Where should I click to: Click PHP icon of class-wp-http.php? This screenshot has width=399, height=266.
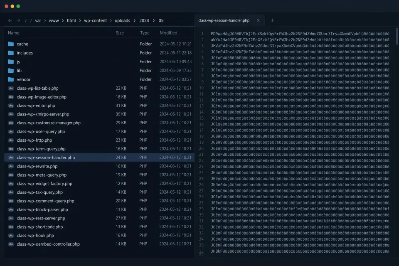click(x=11, y=140)
